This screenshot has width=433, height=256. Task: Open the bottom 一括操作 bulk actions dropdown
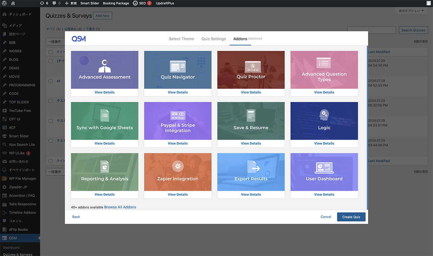(55, 172)
